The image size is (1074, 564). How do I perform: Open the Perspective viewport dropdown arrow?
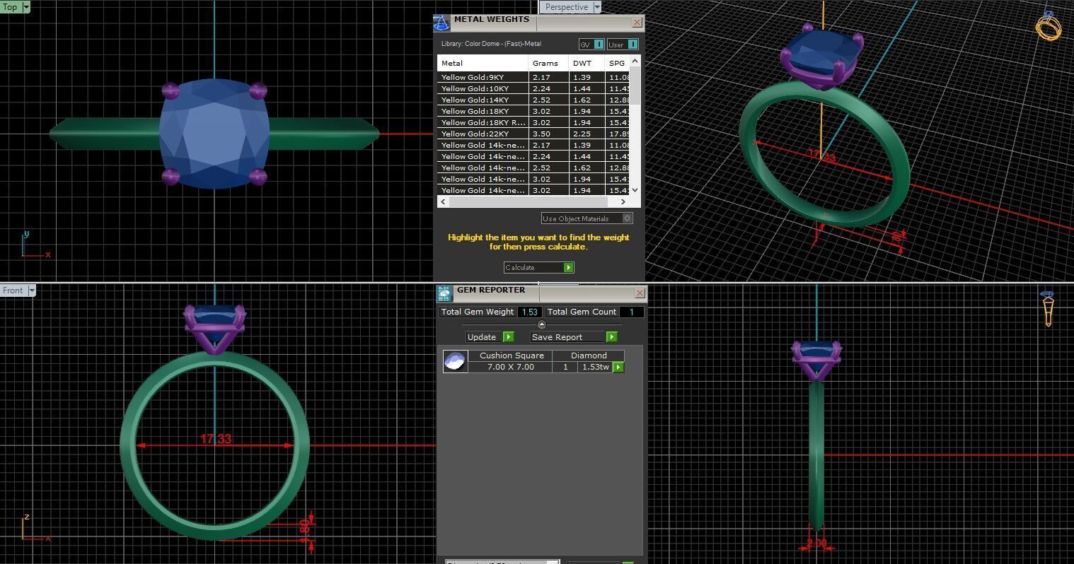597,7
